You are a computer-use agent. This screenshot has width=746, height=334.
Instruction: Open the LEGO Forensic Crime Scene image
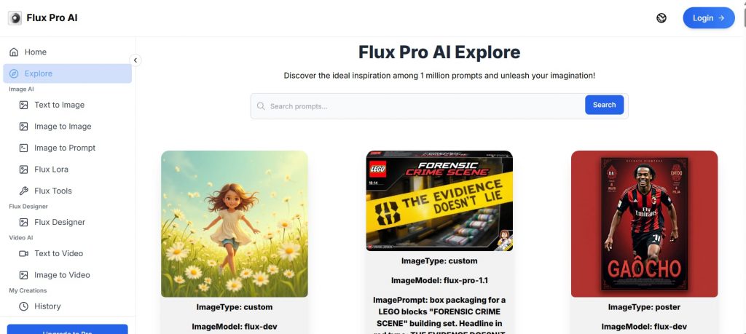439,201
